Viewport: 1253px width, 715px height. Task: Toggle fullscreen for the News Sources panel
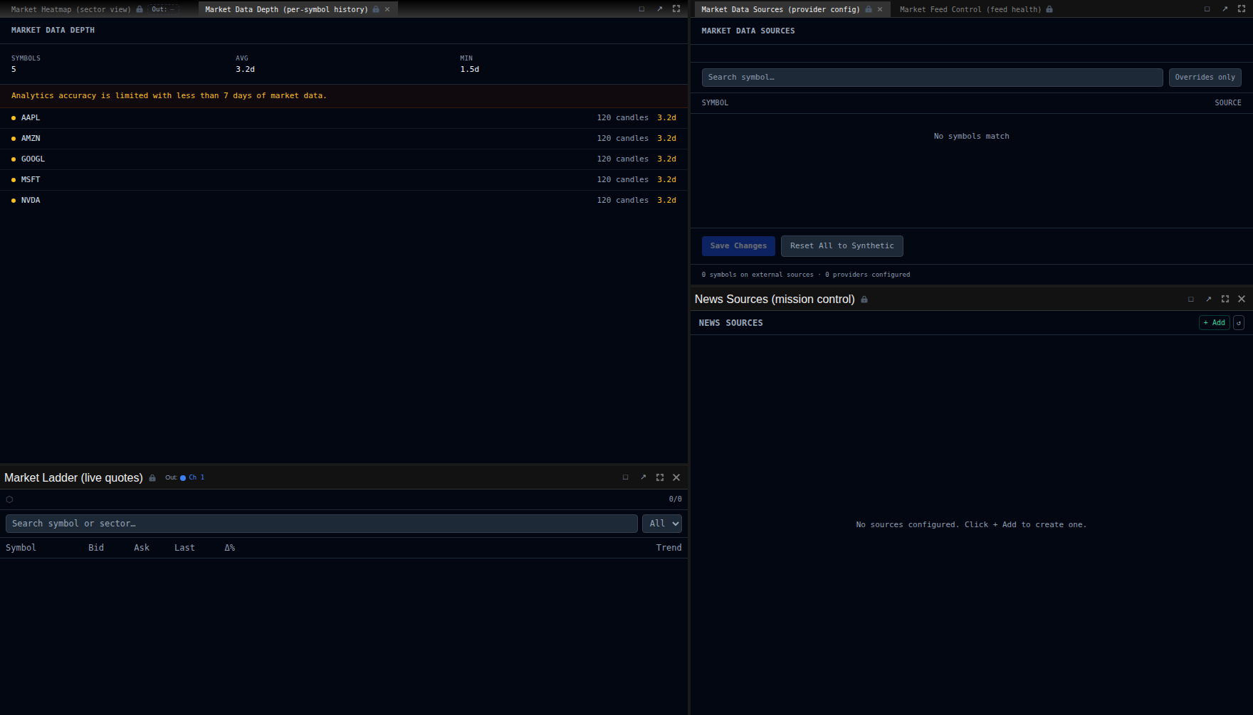point(1225,300)
